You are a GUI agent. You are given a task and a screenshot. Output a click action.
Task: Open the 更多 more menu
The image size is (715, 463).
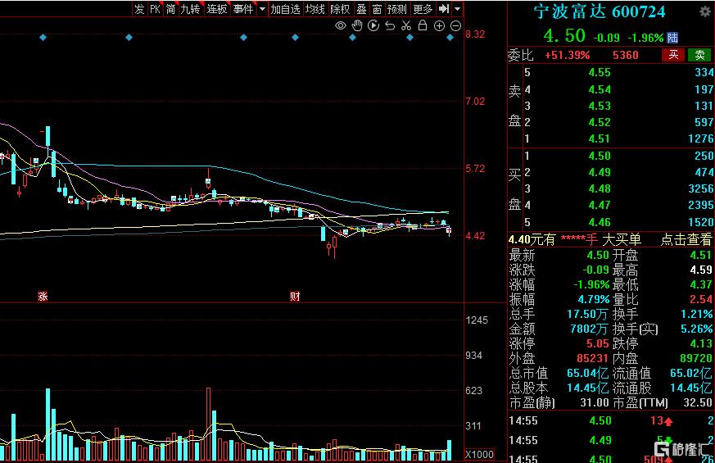click(423, 9)
